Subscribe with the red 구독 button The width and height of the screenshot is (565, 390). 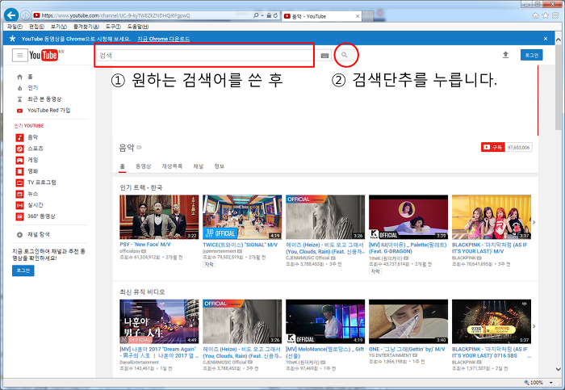pyautogui.click(x=492, y=148)
